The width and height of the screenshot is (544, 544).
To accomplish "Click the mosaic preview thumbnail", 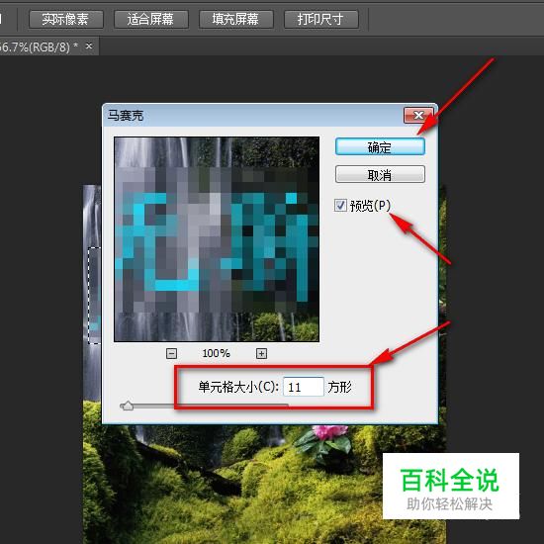I will point(217,239).
